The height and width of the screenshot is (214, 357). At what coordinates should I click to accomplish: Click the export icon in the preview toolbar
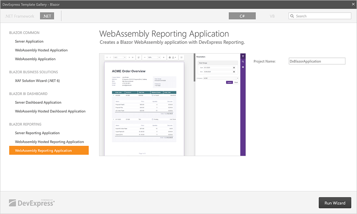point(173,57)
